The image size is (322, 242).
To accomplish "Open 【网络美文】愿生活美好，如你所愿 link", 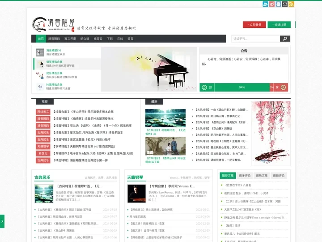I will 151,210.
